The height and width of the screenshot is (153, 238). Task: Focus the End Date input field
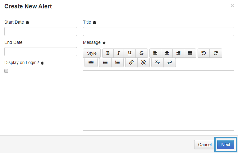tap(41, 52)
